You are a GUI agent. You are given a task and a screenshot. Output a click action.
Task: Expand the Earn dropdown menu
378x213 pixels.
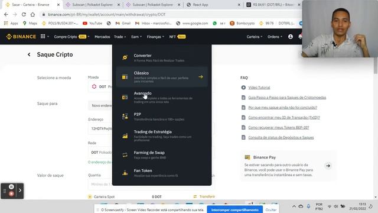click(136, 37)
